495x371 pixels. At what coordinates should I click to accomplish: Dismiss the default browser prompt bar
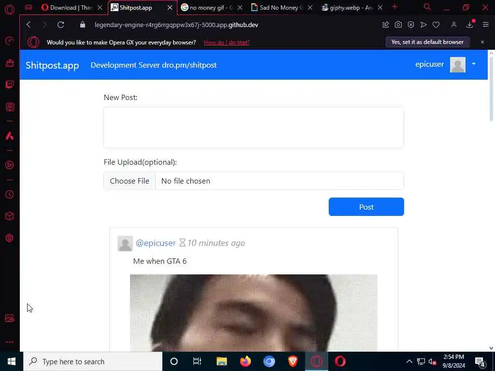coord(482,42)
